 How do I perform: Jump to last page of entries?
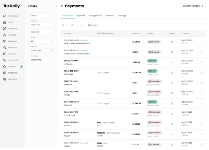(82, 25)
